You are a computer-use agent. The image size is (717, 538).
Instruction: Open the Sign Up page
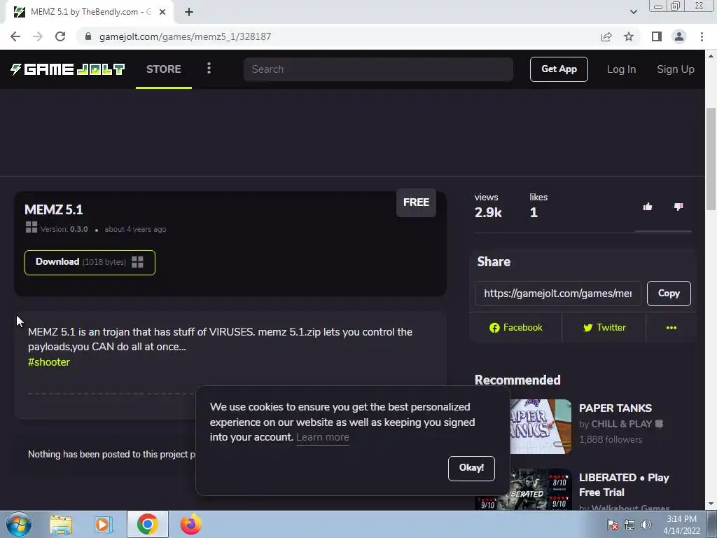(x=676, y=69)
